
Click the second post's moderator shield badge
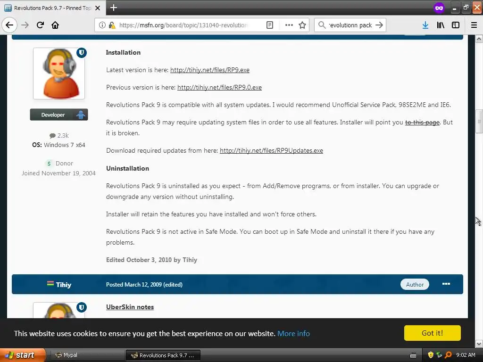[82, 307]
